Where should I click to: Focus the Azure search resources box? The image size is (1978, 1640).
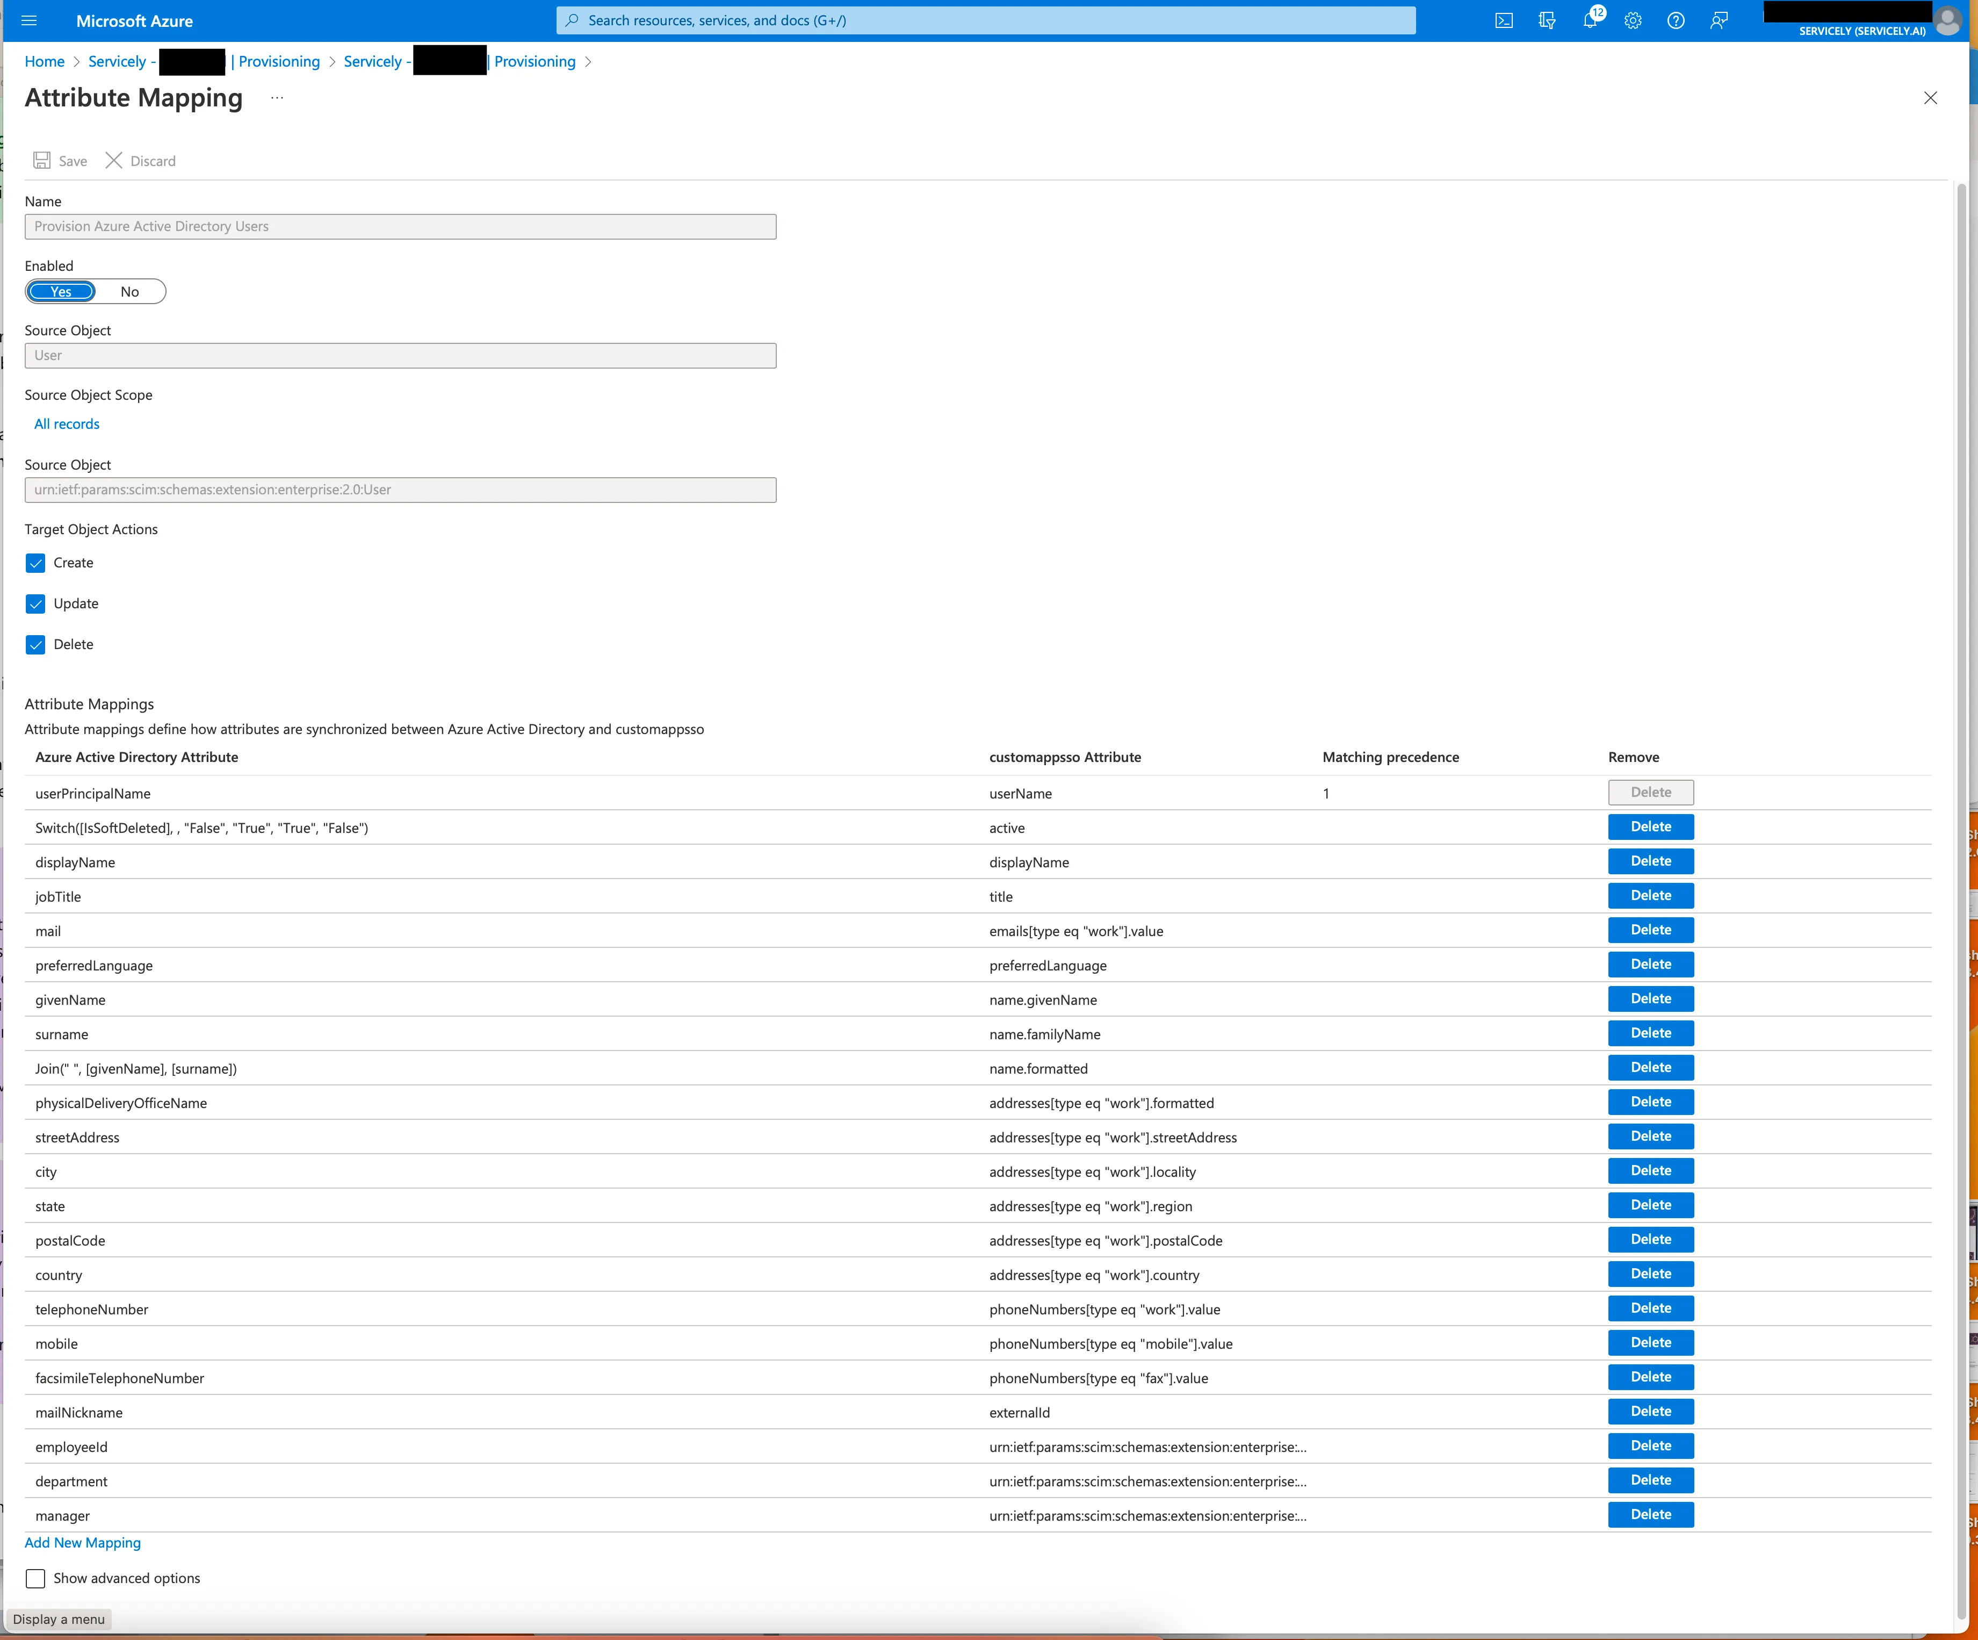[x=985, y=21]
